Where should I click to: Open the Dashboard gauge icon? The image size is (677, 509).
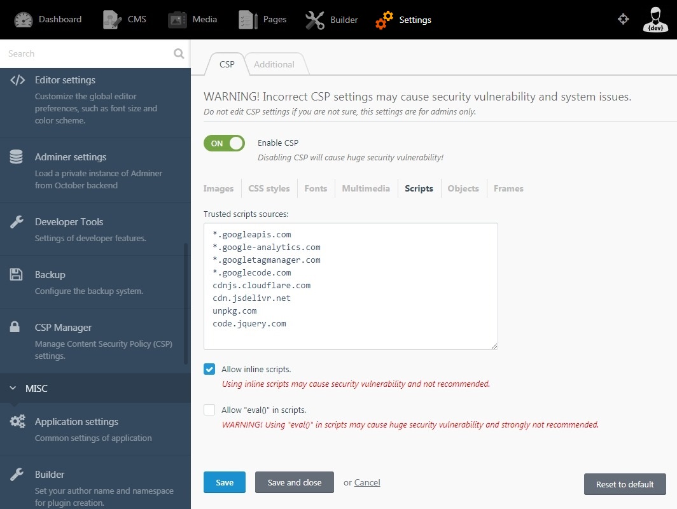pyautogui.click(x=24, y=20)
